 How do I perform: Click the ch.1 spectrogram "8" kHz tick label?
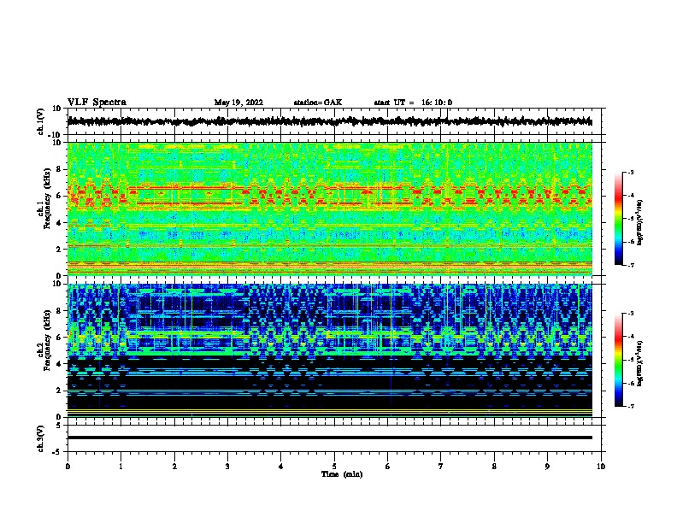59,169
